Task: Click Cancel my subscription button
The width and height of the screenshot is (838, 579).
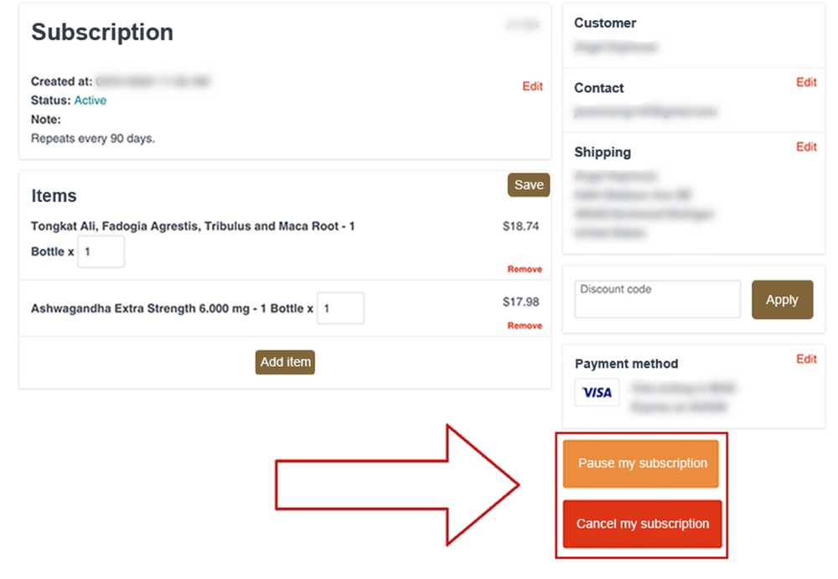Action: [643, 524]
